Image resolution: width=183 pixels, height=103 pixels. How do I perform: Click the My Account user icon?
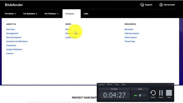pos(161,5)
